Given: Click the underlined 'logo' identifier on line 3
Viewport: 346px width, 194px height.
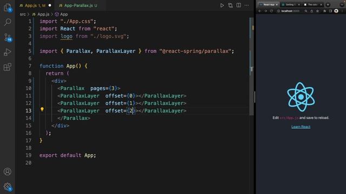Looking at the screenshot, I should click(x=66, y=36).
